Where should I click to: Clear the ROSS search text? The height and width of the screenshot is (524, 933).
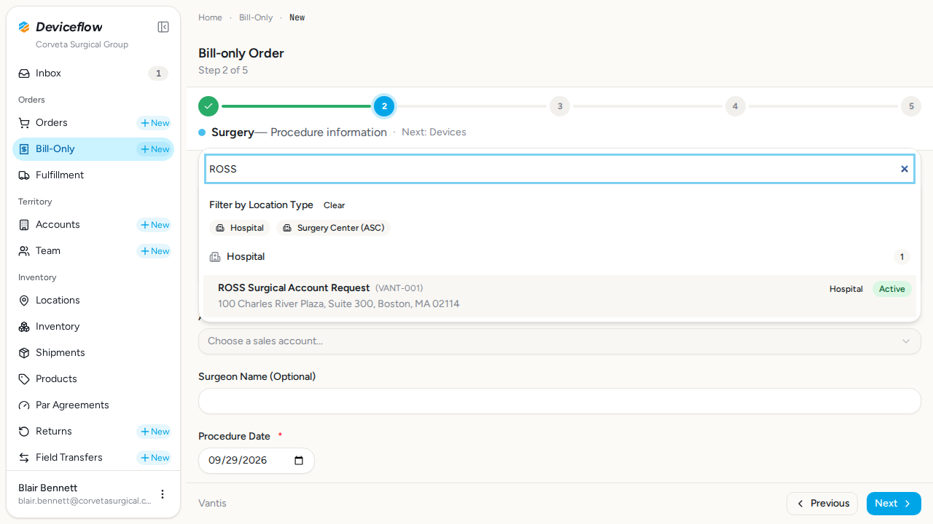click(x=905, y=169)
